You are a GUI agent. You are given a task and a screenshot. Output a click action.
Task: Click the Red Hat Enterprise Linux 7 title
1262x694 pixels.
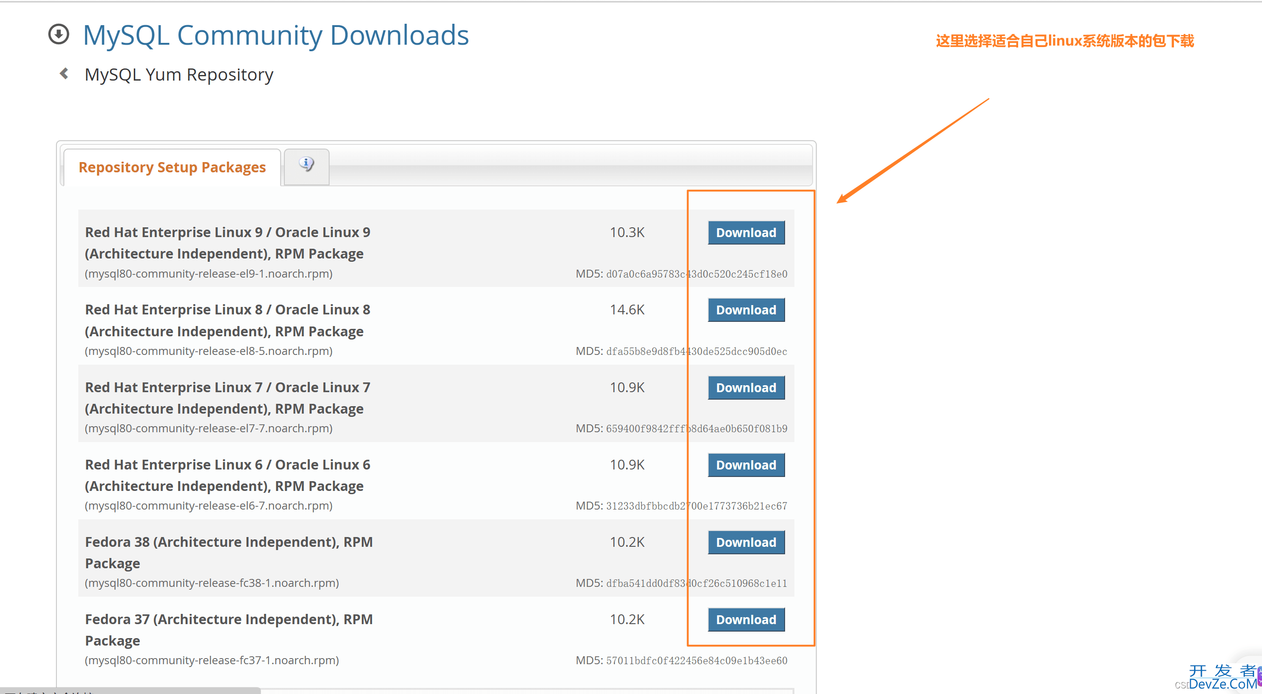[x=228, y=398]
